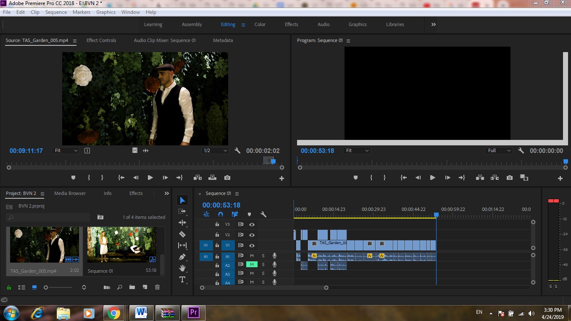Play the Program monitor sequence
This screenshot has height=321, width=571.
(x=432, y=178)
